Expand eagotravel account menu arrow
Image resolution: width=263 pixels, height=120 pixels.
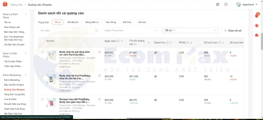pyautogui.click(x=256, y=5)
